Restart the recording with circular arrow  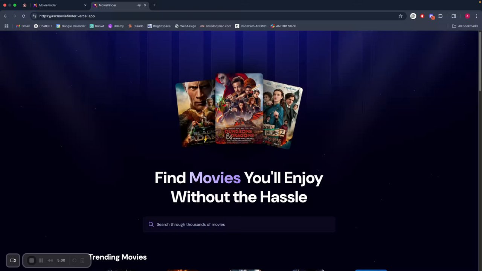pos(74,260)
